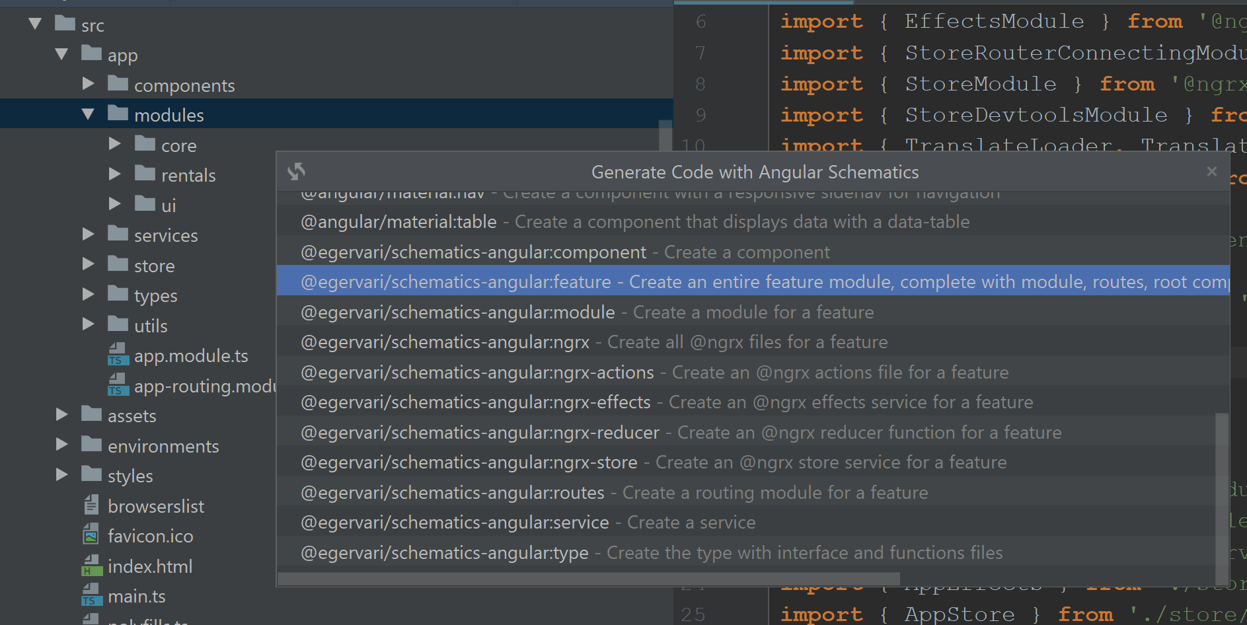Select index.html in project tree
Screen dimensions: 1247x625
click(x=150, y=567)
